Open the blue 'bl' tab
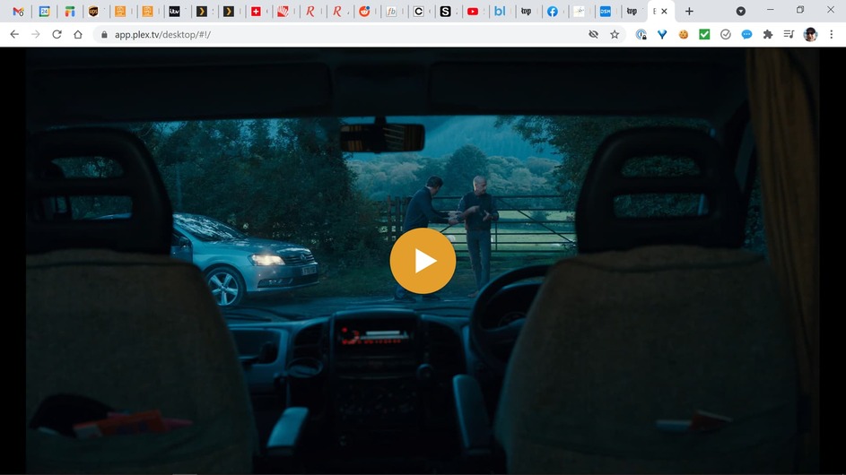The width and height of the screenshot is (846, 475). tap(500, 12)
